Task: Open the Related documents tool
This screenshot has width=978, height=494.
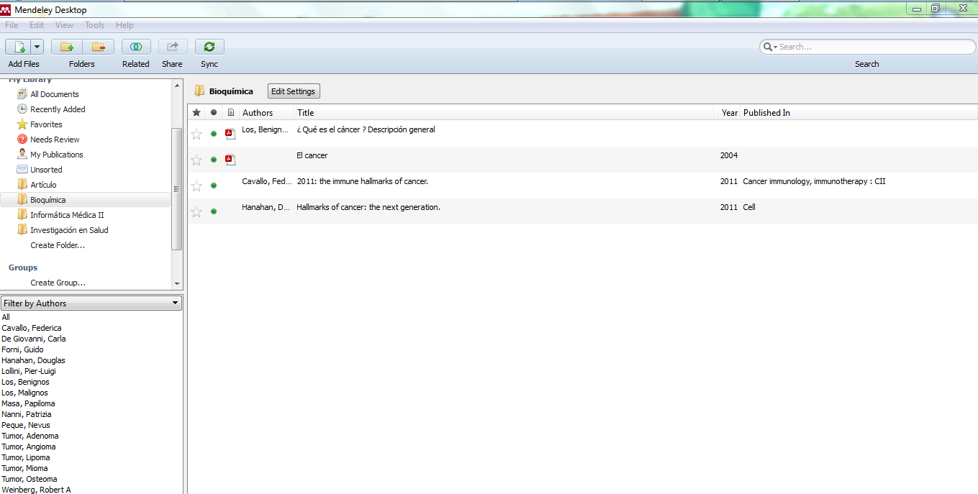Action: [136, 47]
